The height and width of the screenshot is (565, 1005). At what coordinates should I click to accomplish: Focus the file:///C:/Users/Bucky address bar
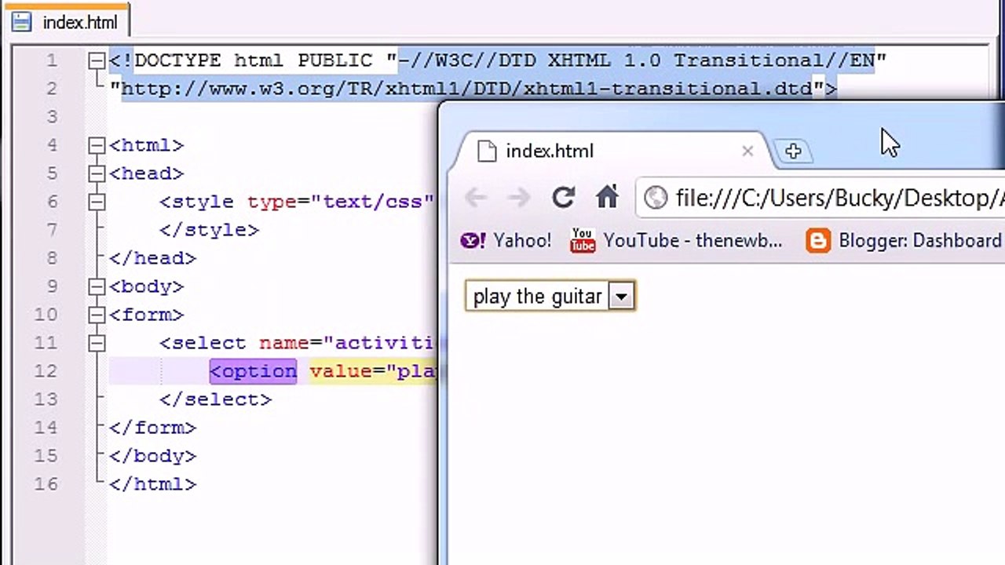coord(821,198)
